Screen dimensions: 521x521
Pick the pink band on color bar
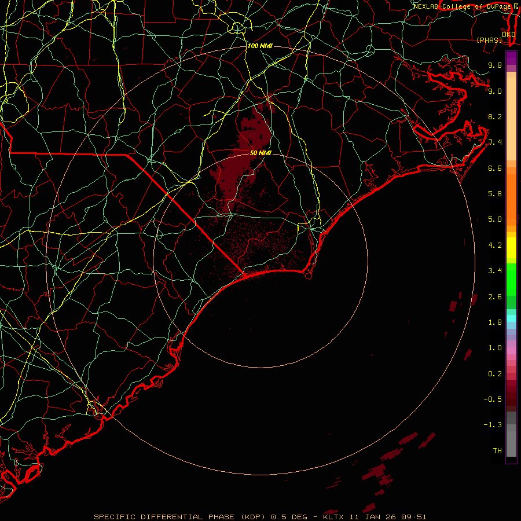tap(511, 351)
